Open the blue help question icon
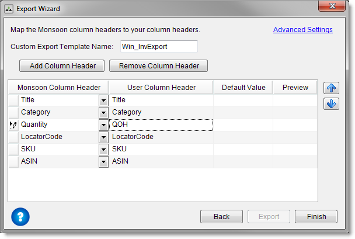Image resolution: width=355 pixels, height=239 pixels. 20,217
